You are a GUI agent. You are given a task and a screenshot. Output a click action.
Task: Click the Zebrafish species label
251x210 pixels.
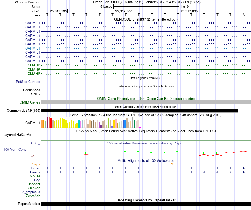[33, 196]
